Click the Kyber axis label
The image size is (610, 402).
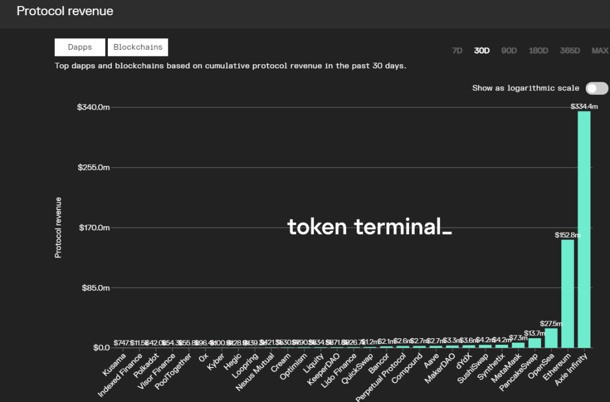pos(216,361)
